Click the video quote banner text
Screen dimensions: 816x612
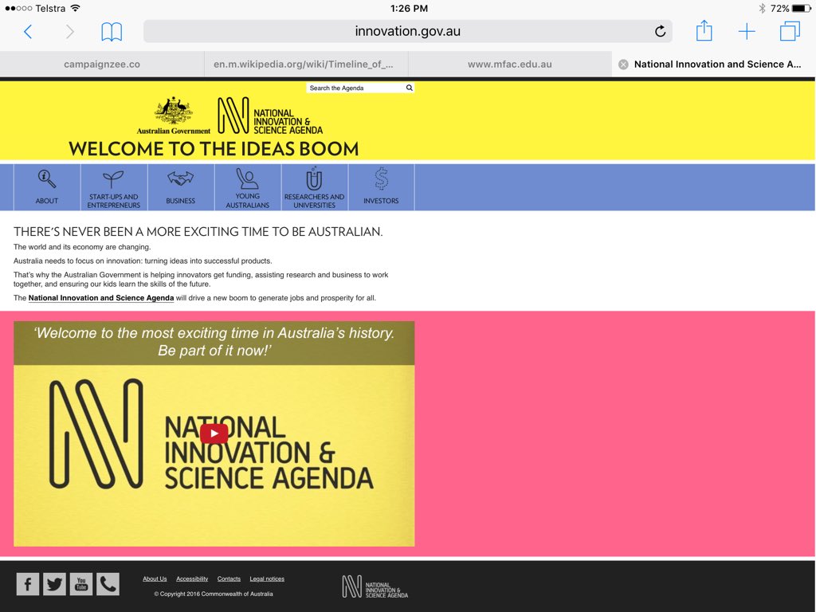[x=214, y=342]
